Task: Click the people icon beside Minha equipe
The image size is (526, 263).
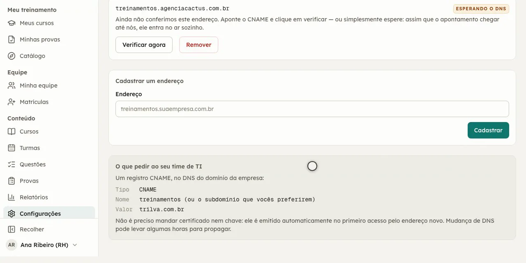Action: point(12,85)
